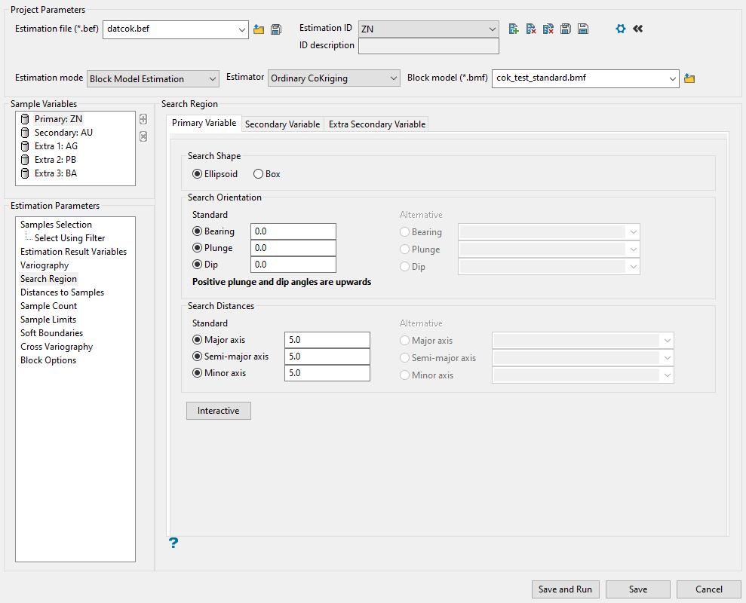Select the Box search shape
Screen dimensions: 746x603
pos(259,174)
